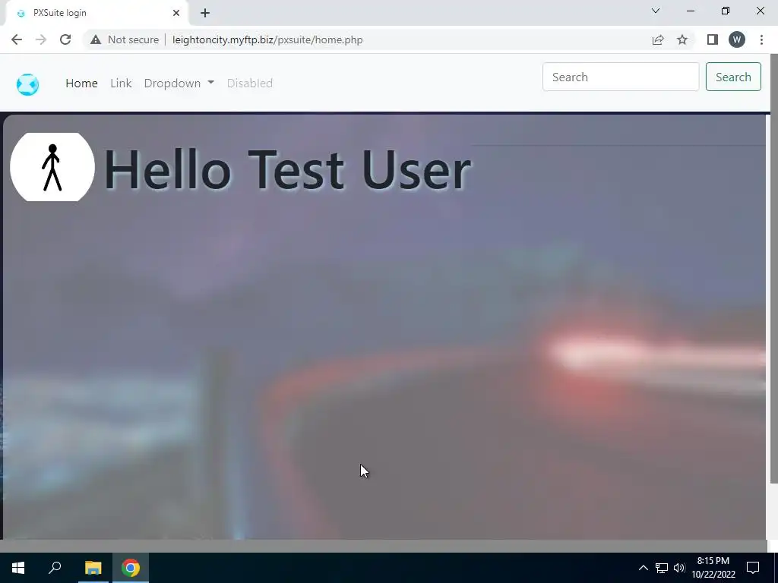The height and width of the screenshot is (583, 778).
Task: Click the Disabled nav item
Action: (249, 84)
